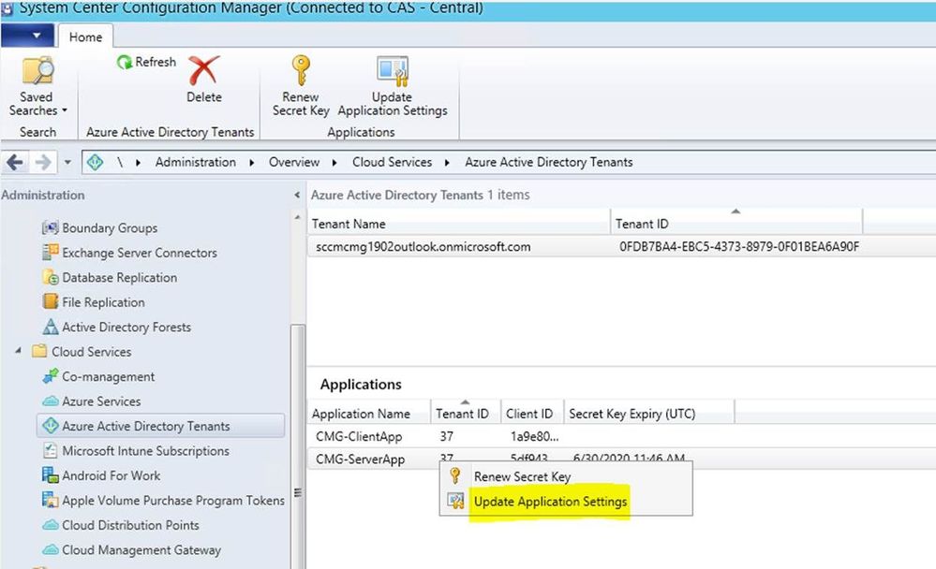The width and height of the screenshot is (936, 569).
Task: Select Administration in the breadcrumb path
Action: click(195, 162)
